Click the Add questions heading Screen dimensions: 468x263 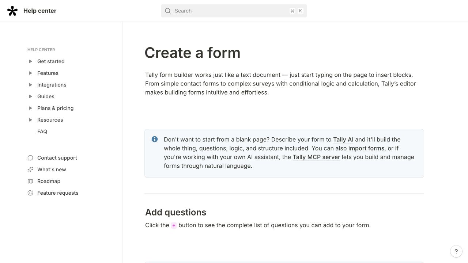[x=175, y=212]
